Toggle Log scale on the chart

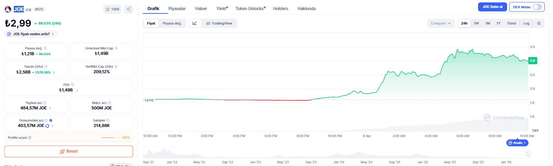click(x=526, y=23)
